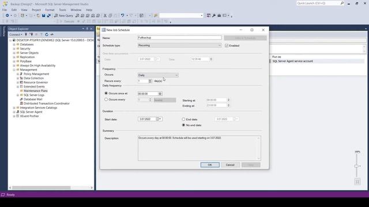Image resolution: width=369 pixels, height=207 pixels.
Task: Click the Database Mail node icon
Action: tap(21, 99)
